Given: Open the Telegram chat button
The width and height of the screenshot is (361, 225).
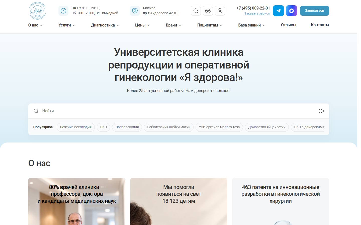Looking at the screenshot, I should pyautogui.click(x=279, y=11).
